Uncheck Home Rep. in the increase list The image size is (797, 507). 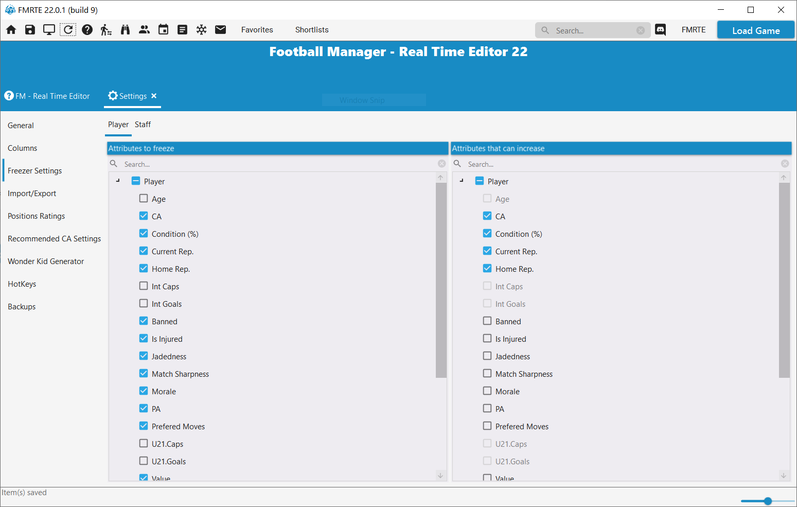coord(487,268)
